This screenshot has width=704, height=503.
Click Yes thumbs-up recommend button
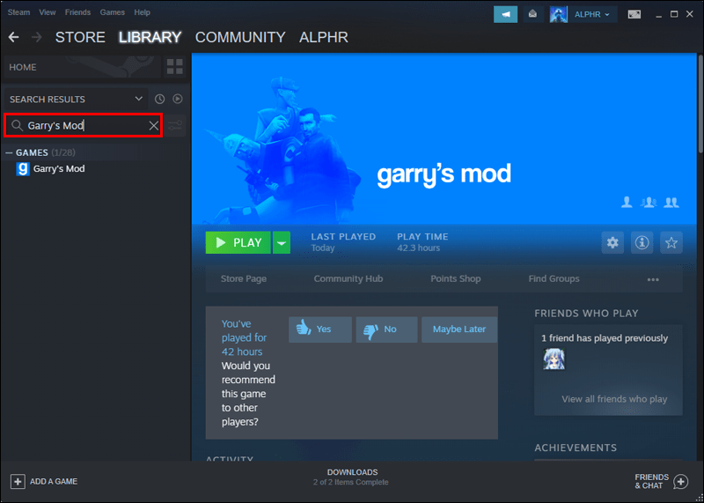[x=320, y=329]
